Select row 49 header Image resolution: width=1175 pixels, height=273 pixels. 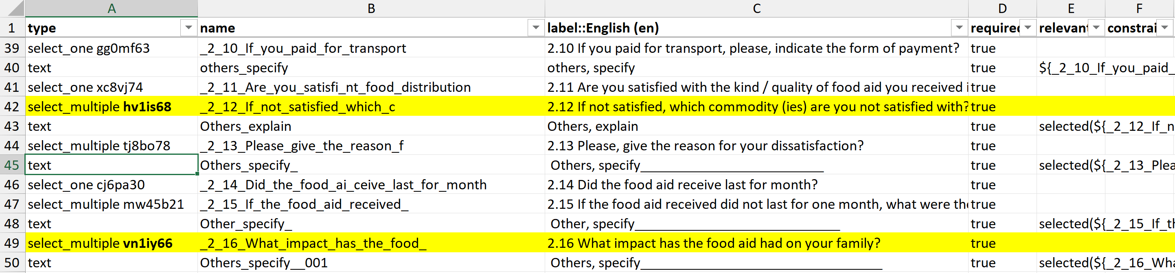coord(12,243)
